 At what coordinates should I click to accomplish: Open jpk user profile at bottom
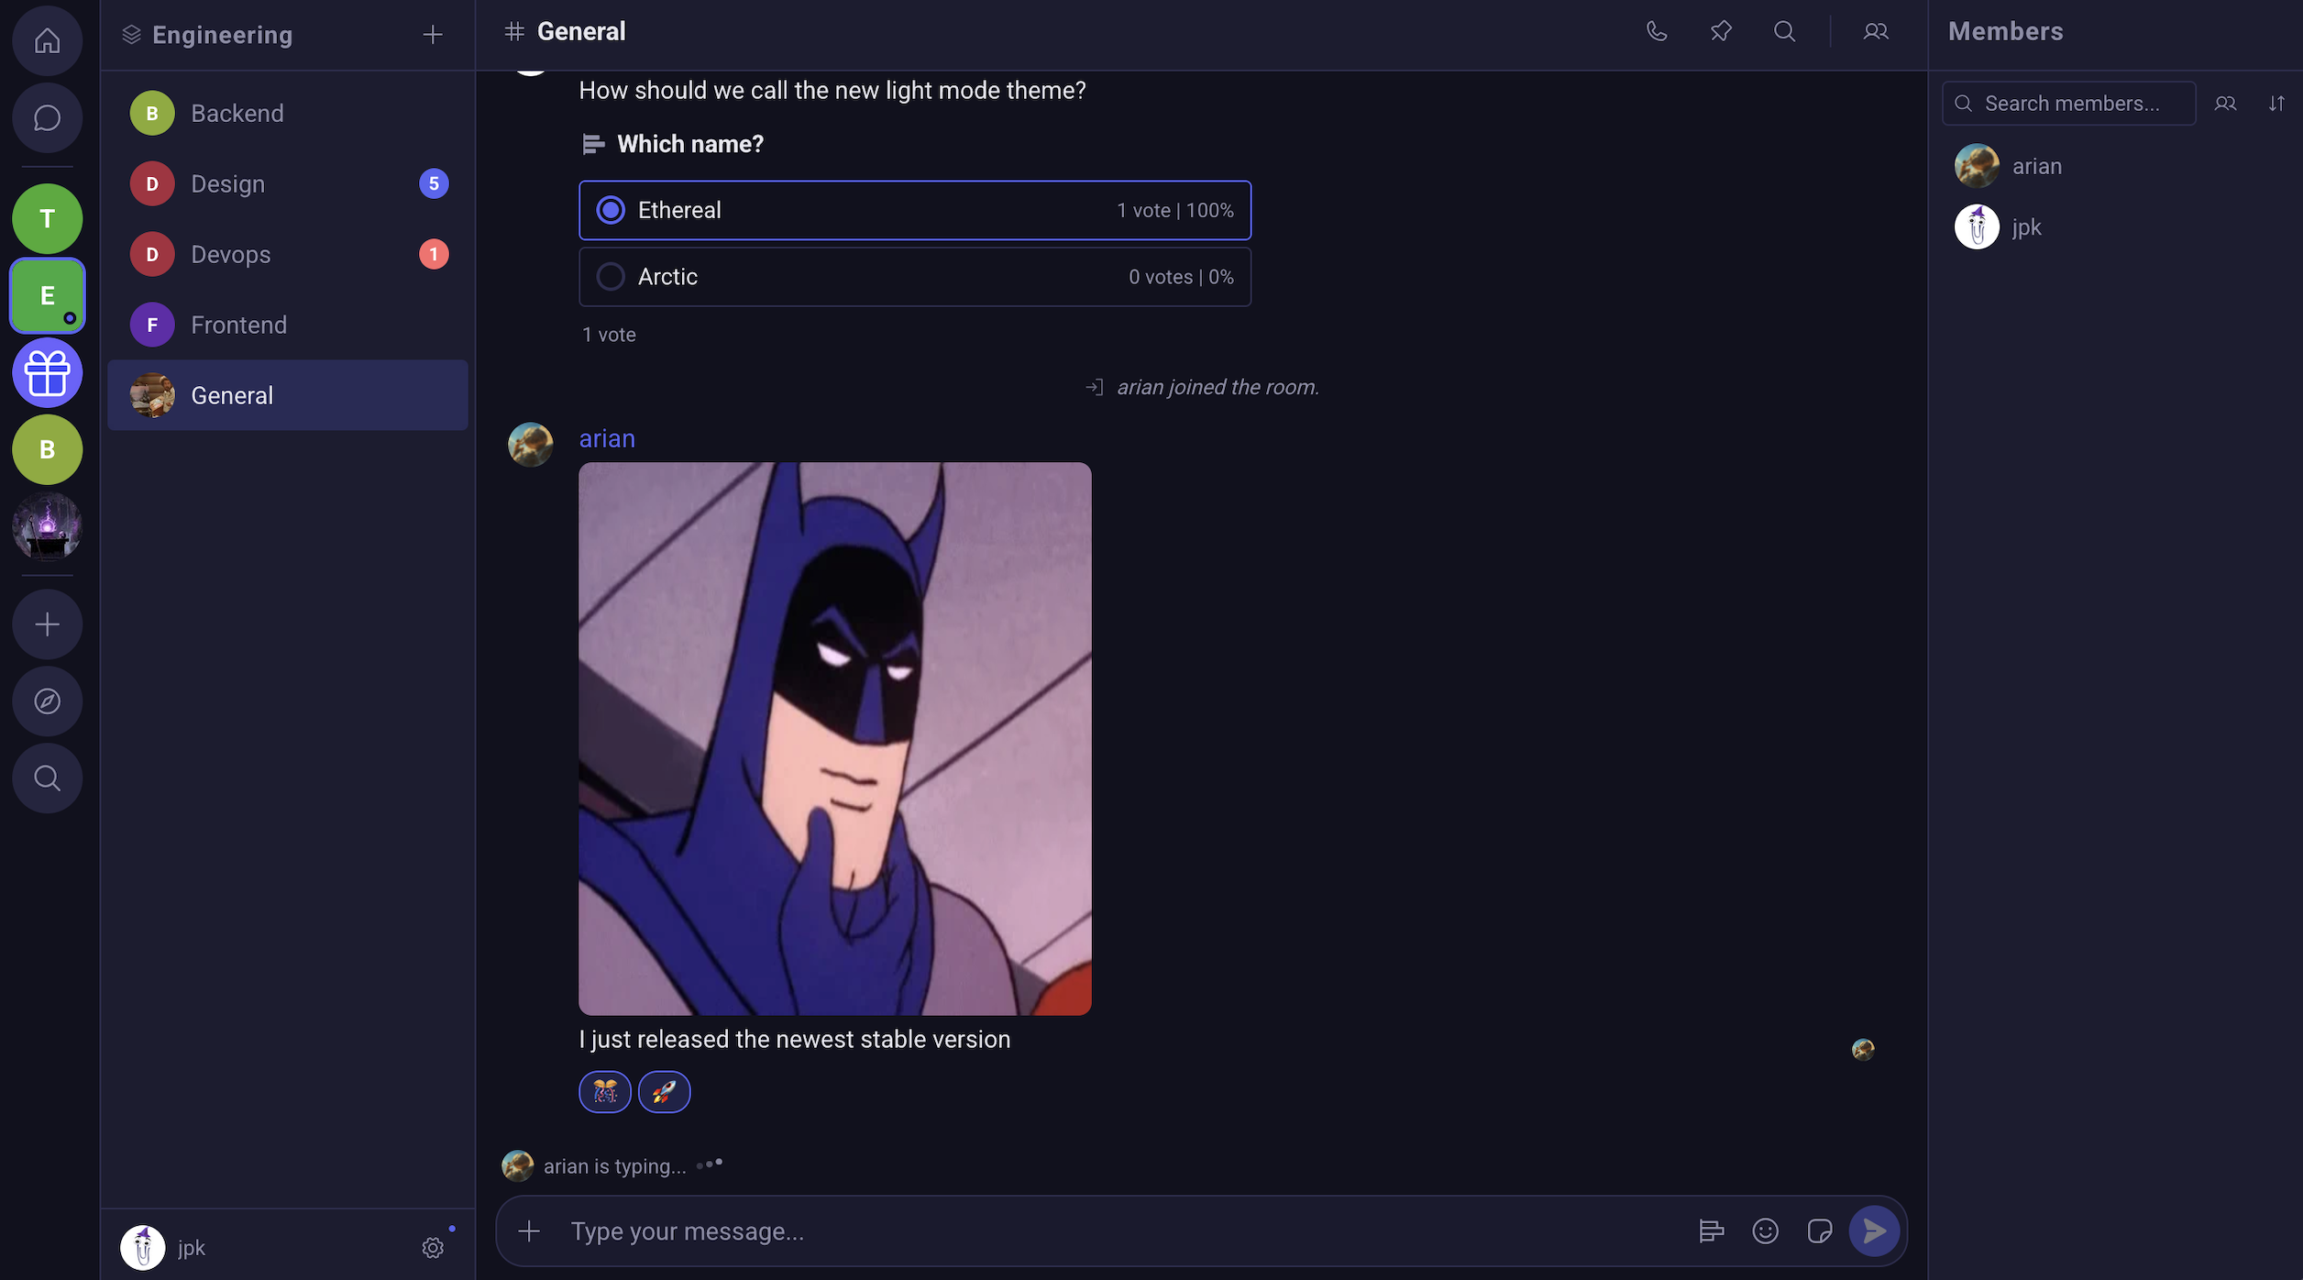[165, 1247]
